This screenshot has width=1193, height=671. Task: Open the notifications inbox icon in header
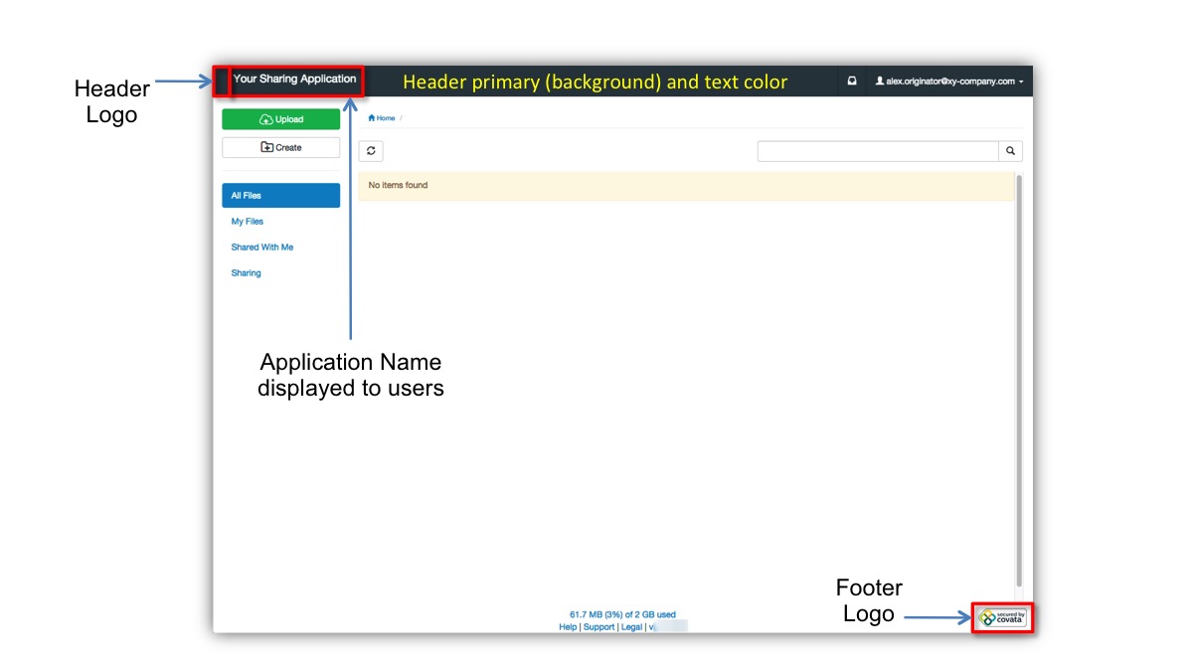(852, 81)
